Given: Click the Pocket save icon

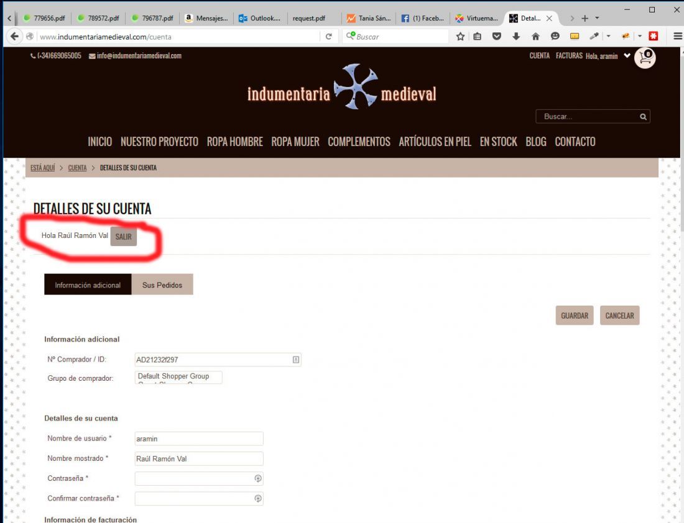Looking at the screenshot, I should (x=496, y=36).
